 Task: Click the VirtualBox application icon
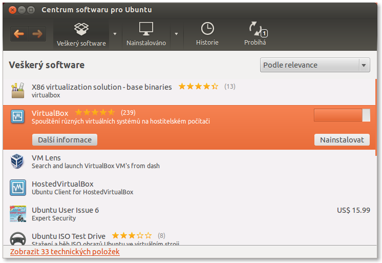click(17, 116)
